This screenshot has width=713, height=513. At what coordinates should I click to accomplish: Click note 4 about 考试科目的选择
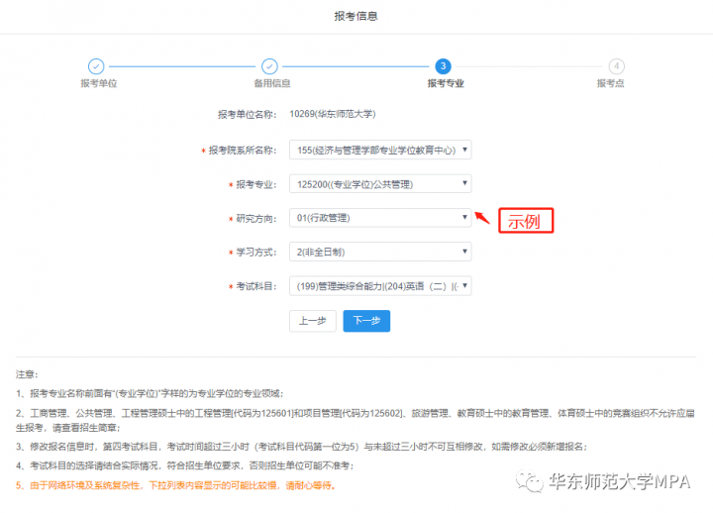pos(184,466)
